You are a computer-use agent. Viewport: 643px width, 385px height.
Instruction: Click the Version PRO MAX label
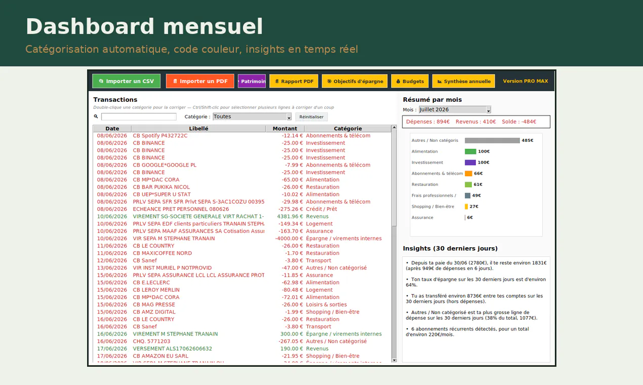pos(526,81)
